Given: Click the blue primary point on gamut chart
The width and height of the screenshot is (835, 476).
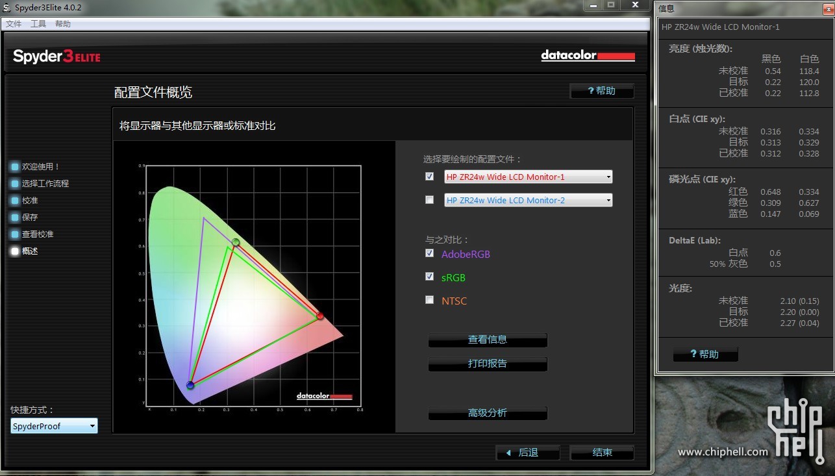Looking at the screenshot, I should tap(190, 385).
